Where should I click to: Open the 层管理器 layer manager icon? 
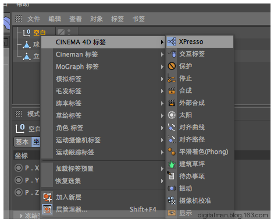click(x=47, y=209)
